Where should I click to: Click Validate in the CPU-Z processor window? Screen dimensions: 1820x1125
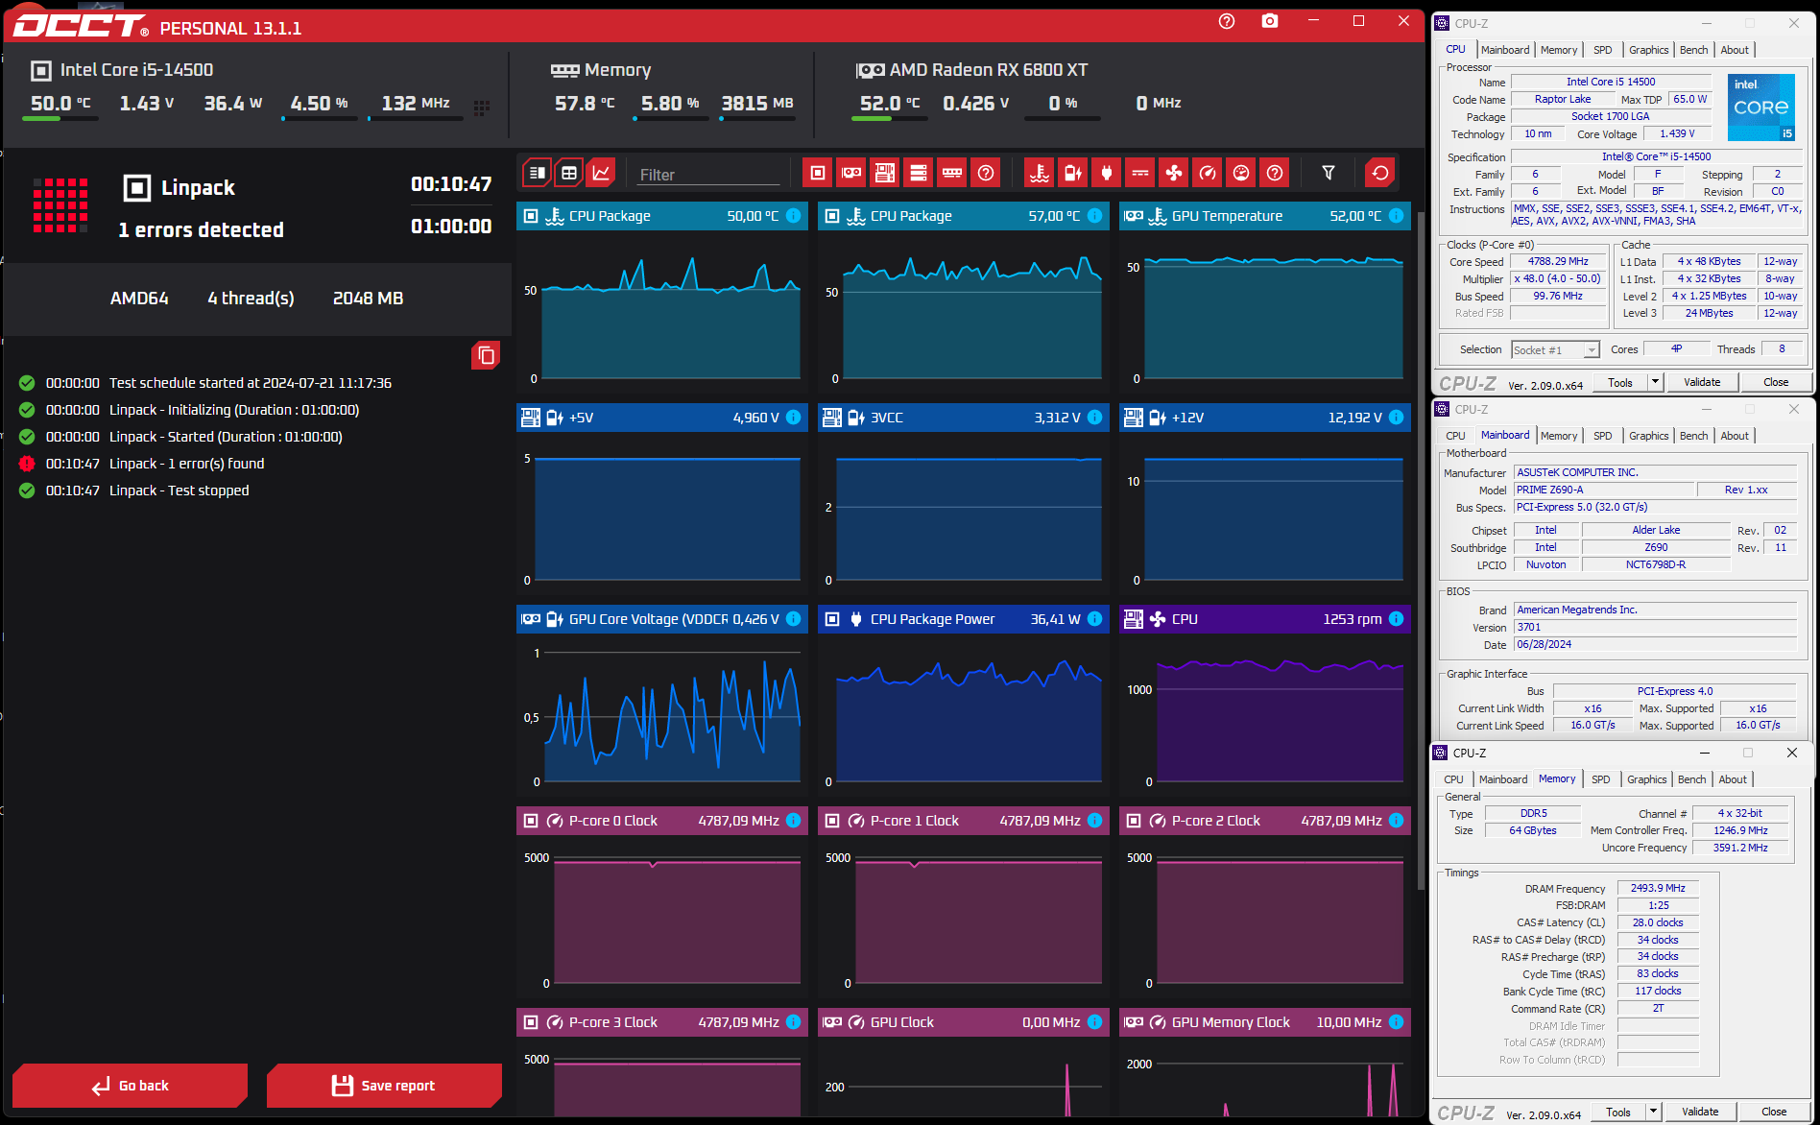1702,382
